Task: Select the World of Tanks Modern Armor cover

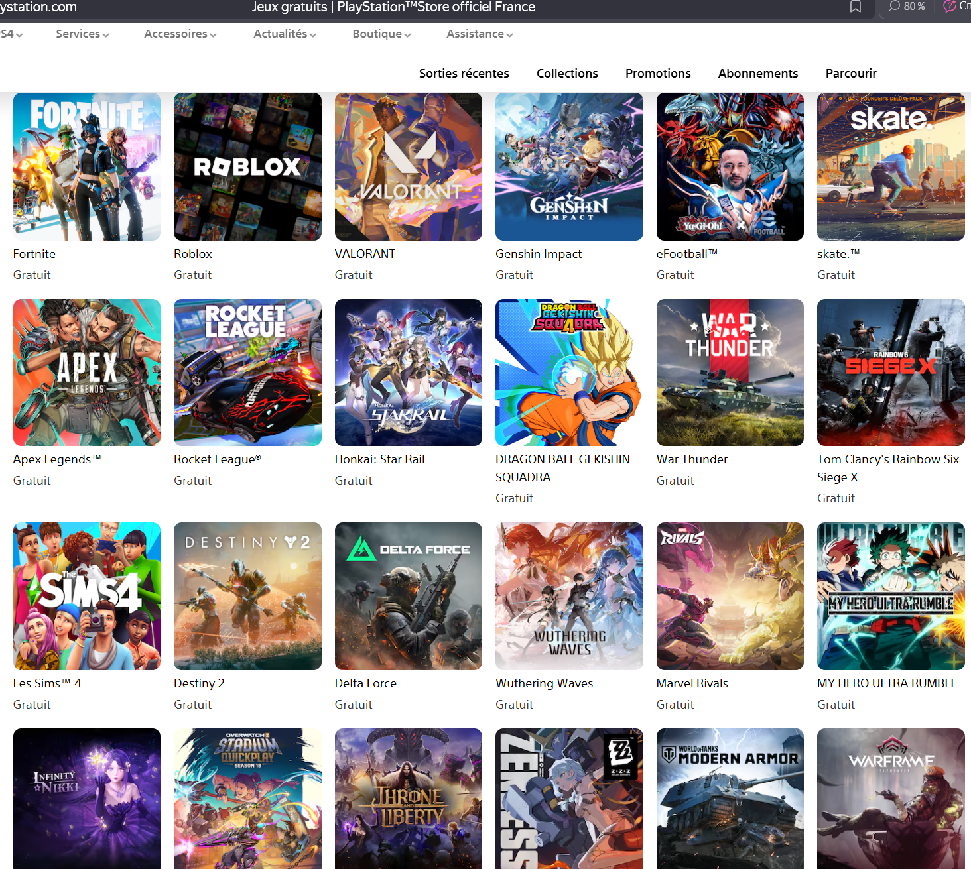Action: pyautogui.click(x=730, y=799)
